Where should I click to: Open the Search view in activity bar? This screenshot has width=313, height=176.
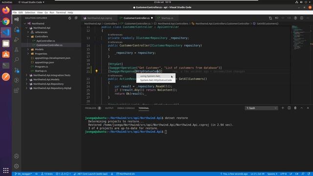click(x=17, y=60)
